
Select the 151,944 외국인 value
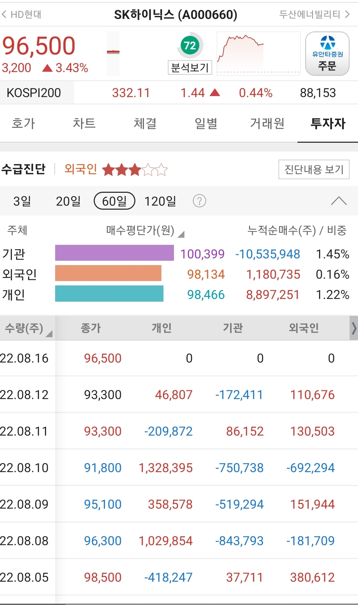click(x=312, y=504)
